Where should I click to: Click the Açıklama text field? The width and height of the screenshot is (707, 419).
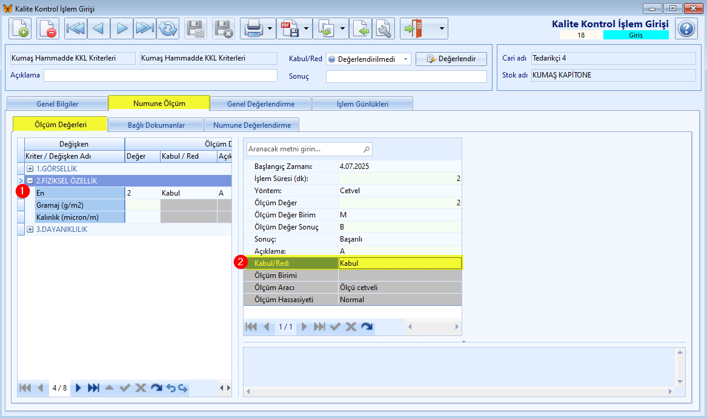tap(161, 75)
